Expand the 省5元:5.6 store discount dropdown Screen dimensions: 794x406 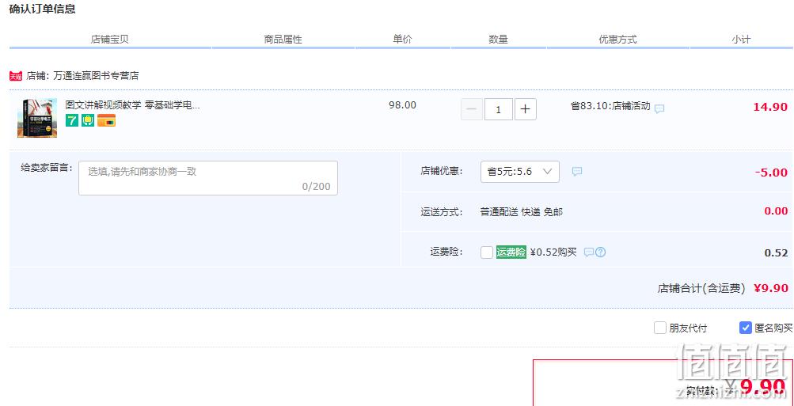[x=519, y=172]
